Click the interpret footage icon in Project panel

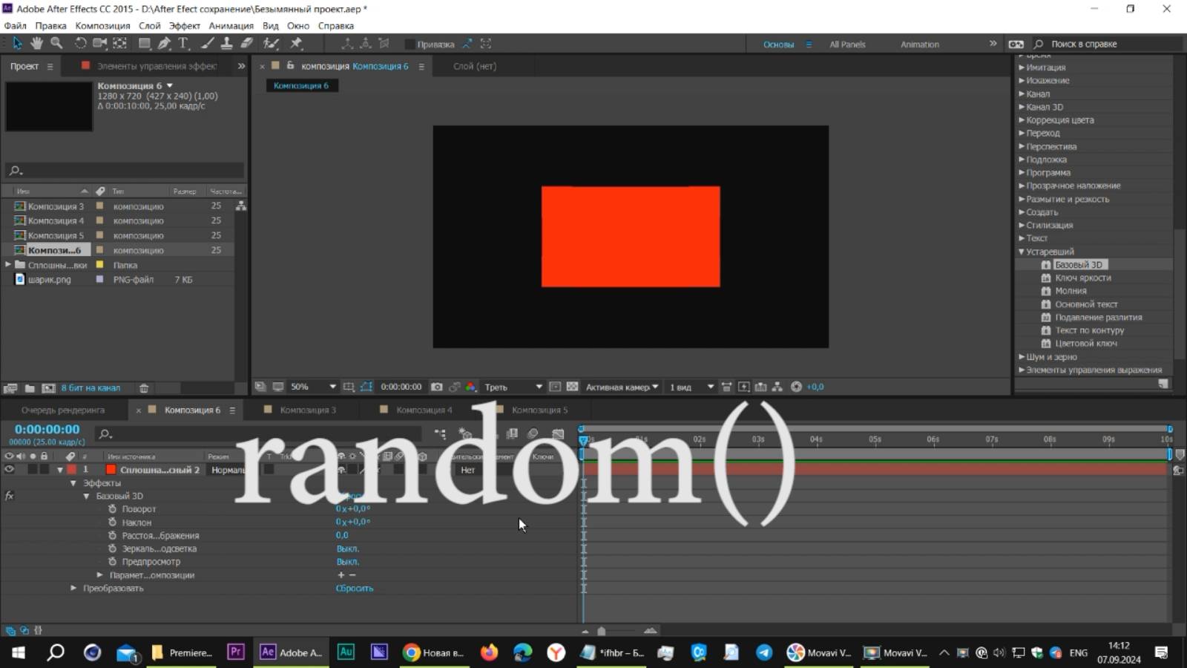10,388
